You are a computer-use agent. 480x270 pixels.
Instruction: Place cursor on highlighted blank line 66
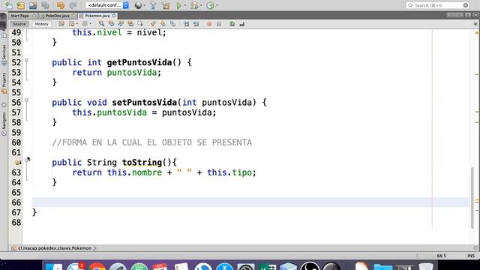(x=250, y=202)
